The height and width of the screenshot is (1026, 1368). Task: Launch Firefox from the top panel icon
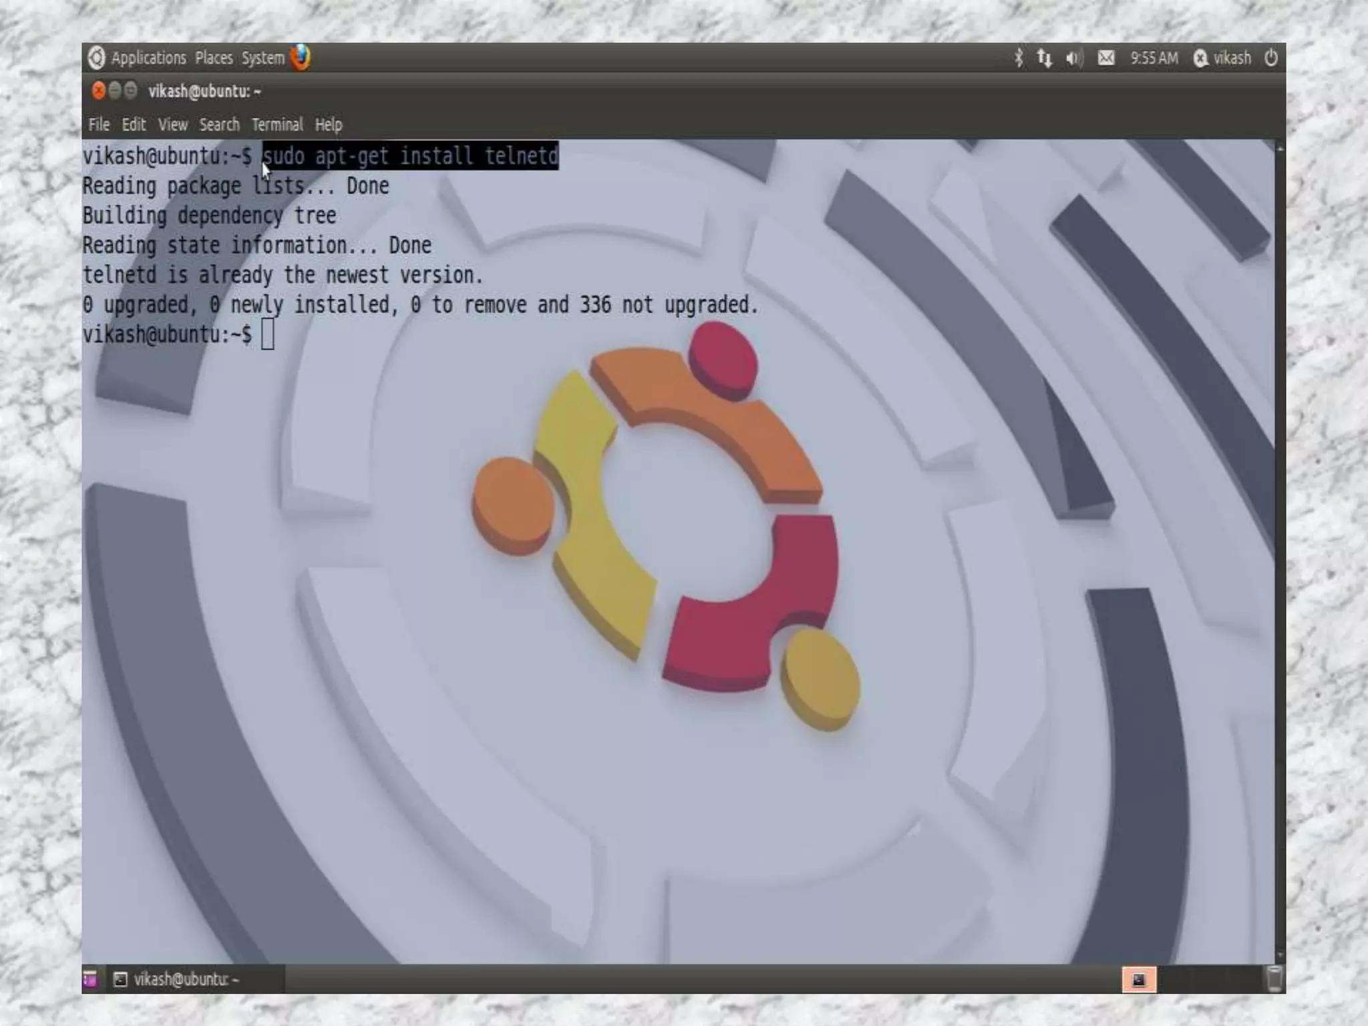click(x=301, y=57)
